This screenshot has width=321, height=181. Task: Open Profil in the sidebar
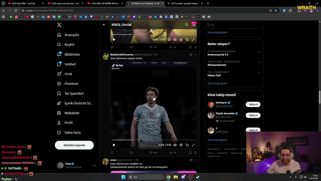(65, 123)
